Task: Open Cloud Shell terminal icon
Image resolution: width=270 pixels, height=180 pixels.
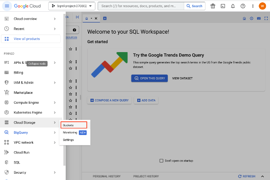Action: (x=223, y=6)
